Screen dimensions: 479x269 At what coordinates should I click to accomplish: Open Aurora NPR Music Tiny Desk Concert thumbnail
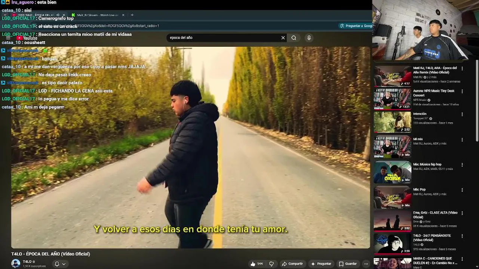[x=392, y=99]
